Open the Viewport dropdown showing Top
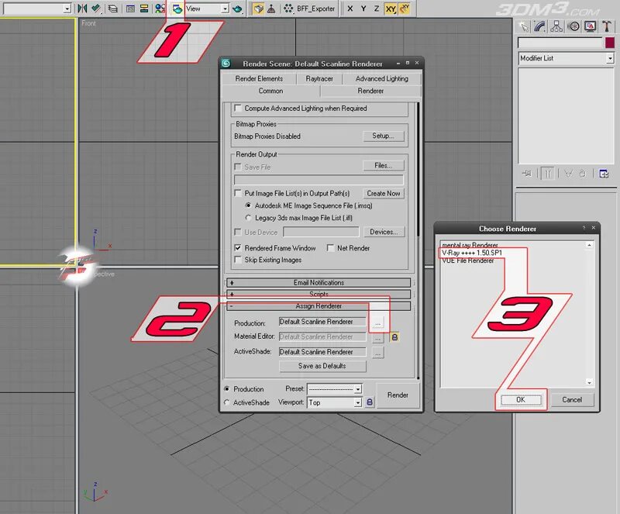620x514 pixels. point(335,402)
